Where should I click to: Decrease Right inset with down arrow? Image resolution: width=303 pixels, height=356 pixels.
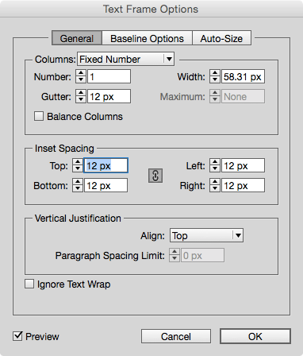(x=215, y=188)
